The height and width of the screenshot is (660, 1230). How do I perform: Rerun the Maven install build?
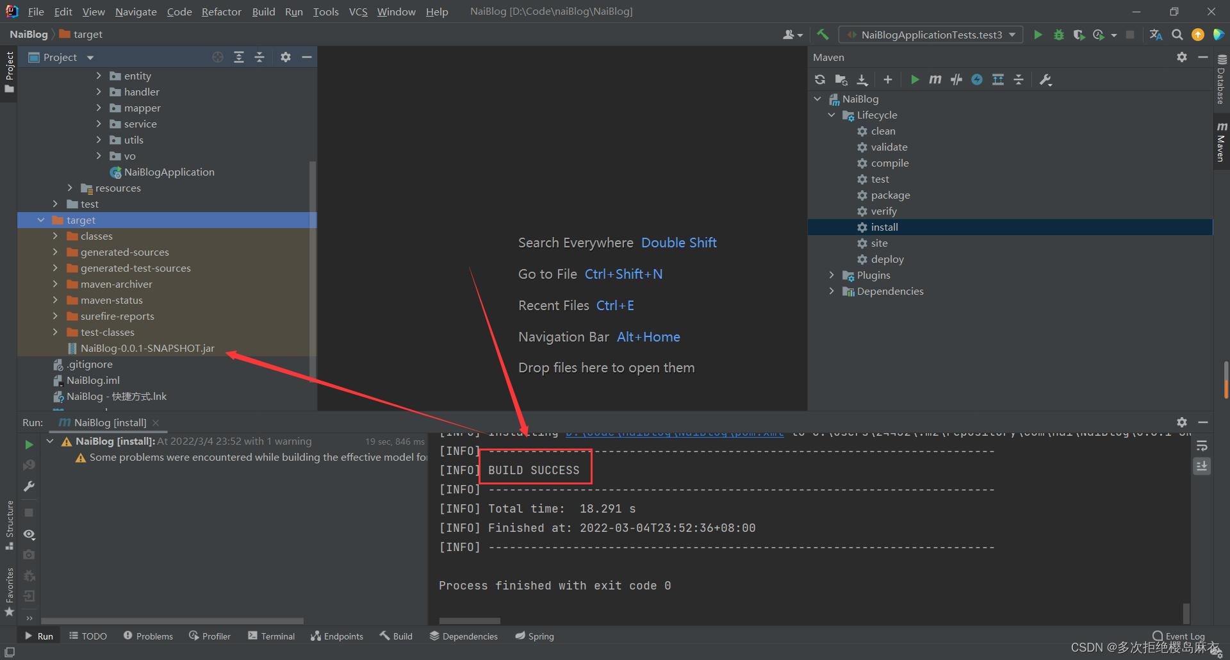pyautogui.click(x=29, y=444)
